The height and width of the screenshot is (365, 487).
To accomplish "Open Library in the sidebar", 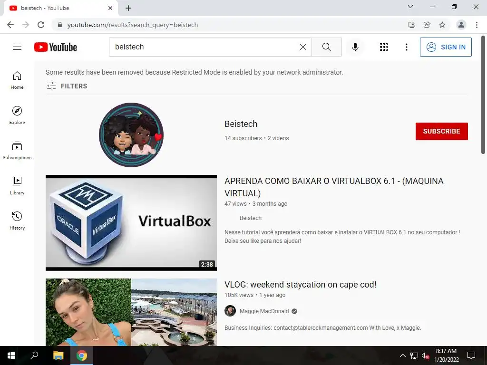I will point(17,186).
